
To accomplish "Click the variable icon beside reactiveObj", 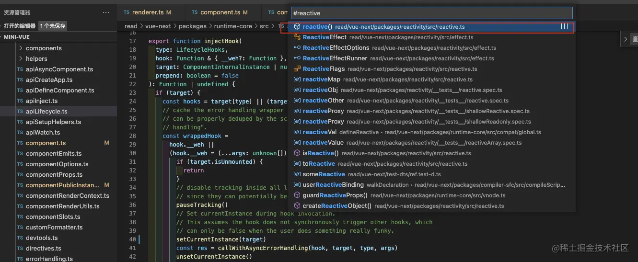I will (297, 90).
